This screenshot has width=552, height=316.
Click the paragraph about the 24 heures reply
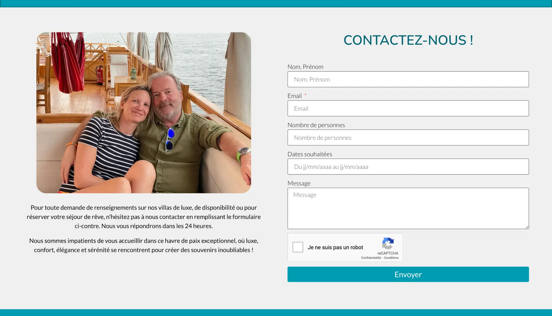click(x=144, y=217)
